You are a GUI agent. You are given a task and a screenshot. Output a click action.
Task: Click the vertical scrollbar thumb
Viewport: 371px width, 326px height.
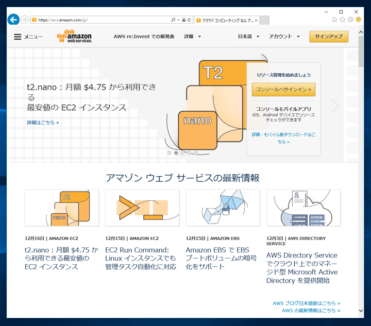tap(361, 52)
